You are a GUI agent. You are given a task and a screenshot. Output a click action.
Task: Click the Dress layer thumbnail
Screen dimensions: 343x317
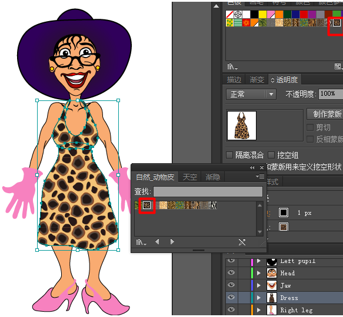pos(272,298)
